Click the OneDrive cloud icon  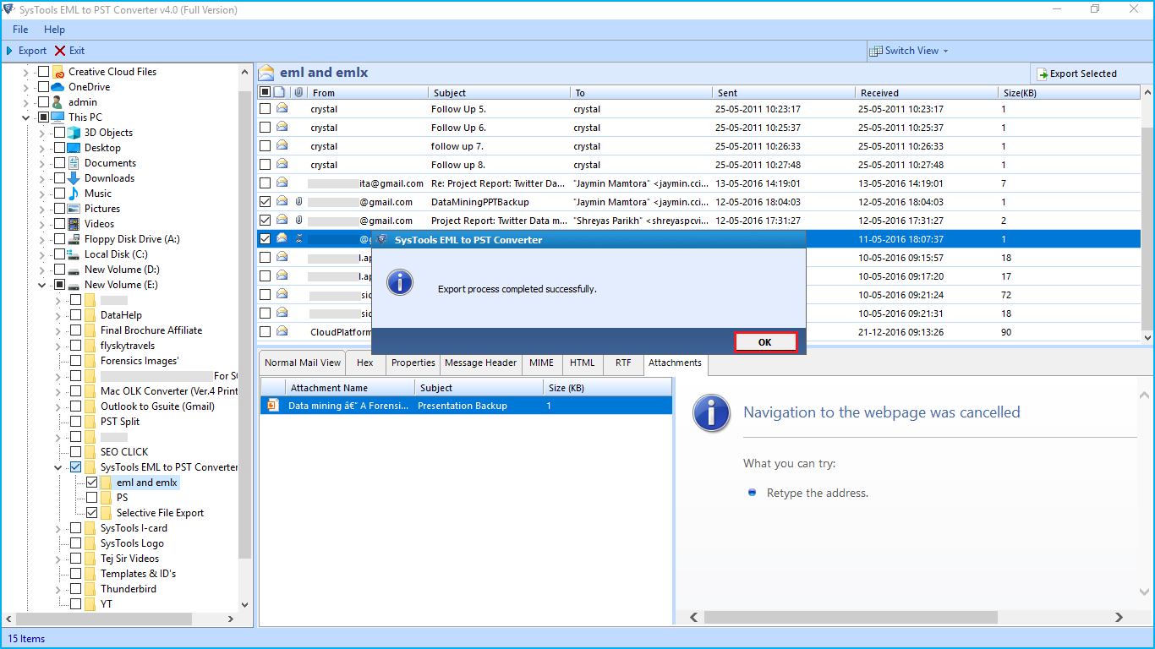[57, 87]
